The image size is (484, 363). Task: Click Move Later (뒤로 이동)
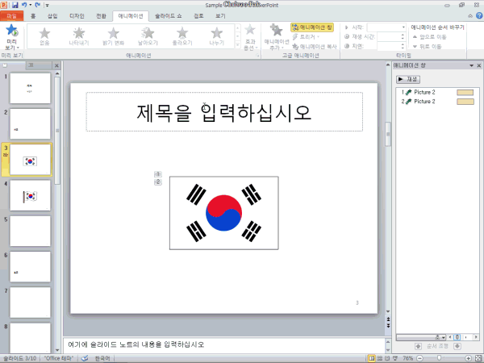coord(427,47)
